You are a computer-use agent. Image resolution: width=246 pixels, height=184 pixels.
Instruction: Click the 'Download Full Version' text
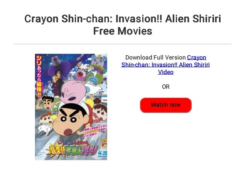tap(155, 58)
